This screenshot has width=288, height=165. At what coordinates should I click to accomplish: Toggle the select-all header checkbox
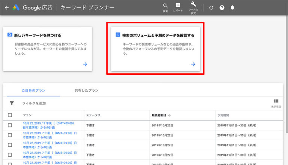pyautogui.click(x=10, y=115)
